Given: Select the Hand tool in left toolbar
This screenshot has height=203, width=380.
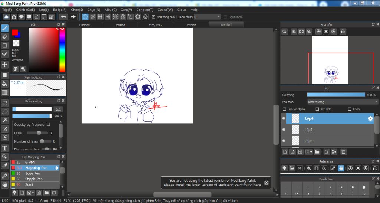Looking at the screenshot, I should (x=4, y=184).
